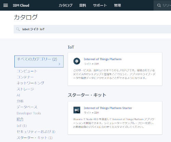Select the コンピュート category
This screenshot has width=171, height=142.
coord(27,71)
